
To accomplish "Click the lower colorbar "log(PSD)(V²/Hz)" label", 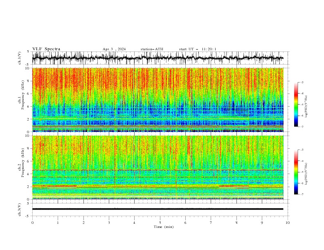I will click(306, 174).
